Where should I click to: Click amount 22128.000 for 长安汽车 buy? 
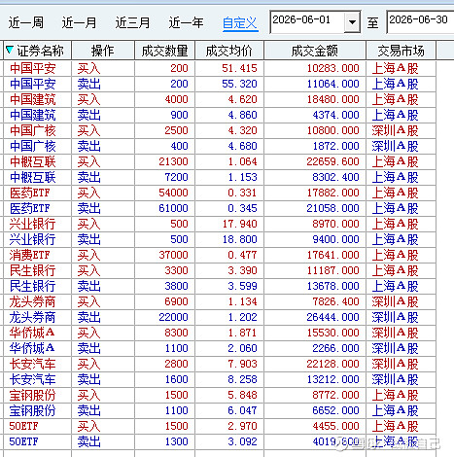point(333,364)
